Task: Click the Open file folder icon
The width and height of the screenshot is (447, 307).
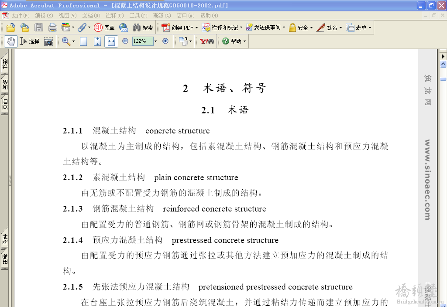Action: tap(11, 27)
